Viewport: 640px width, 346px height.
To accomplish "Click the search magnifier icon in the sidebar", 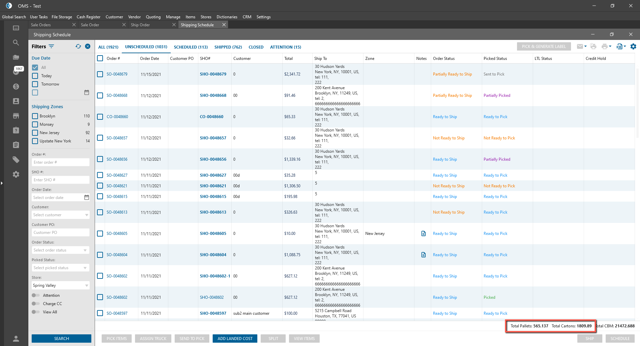I will tap(16, 43).
